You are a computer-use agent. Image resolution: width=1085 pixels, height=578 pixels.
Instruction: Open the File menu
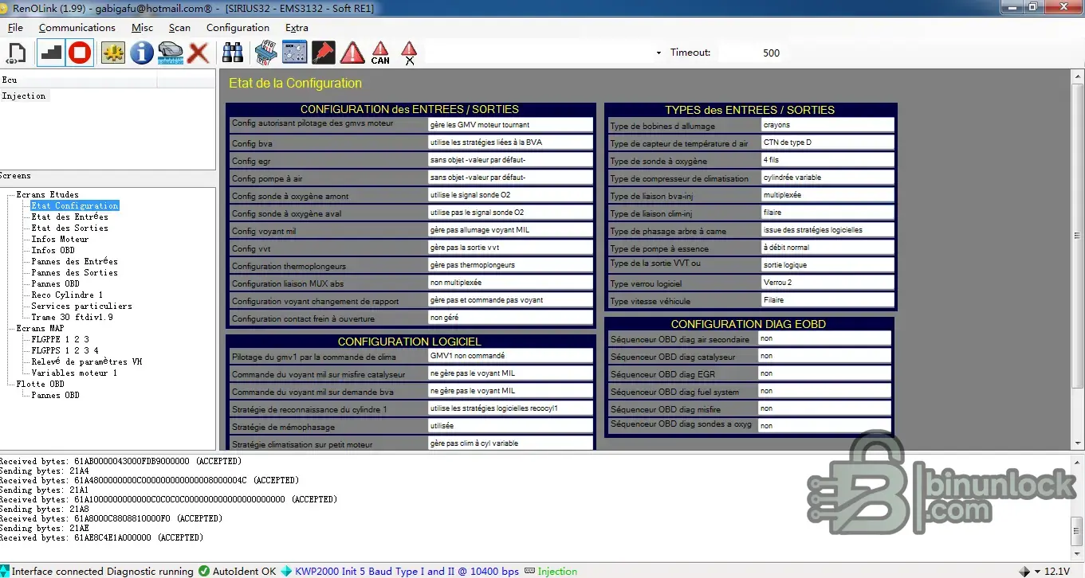tap(15, 28)
